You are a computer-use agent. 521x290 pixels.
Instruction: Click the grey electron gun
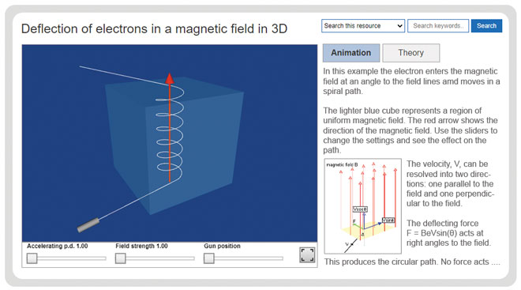88,225
